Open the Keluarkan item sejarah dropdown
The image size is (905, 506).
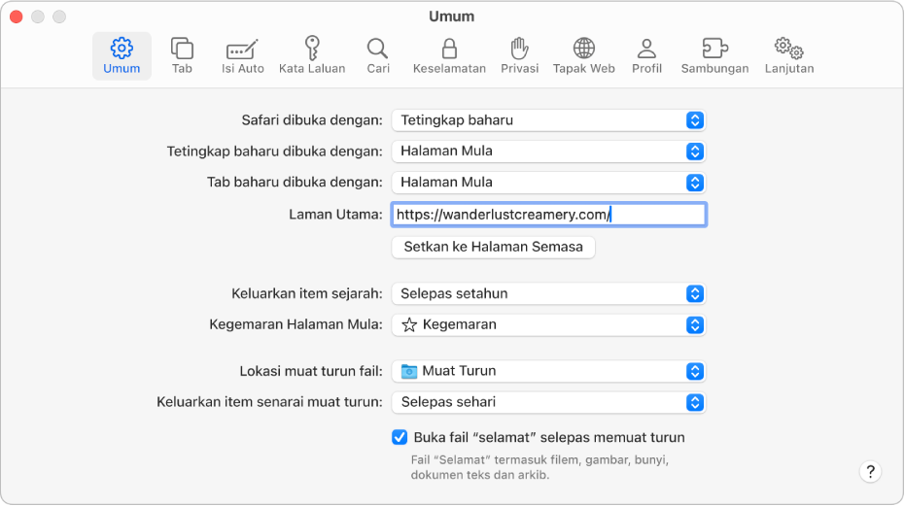click(548, 293)
